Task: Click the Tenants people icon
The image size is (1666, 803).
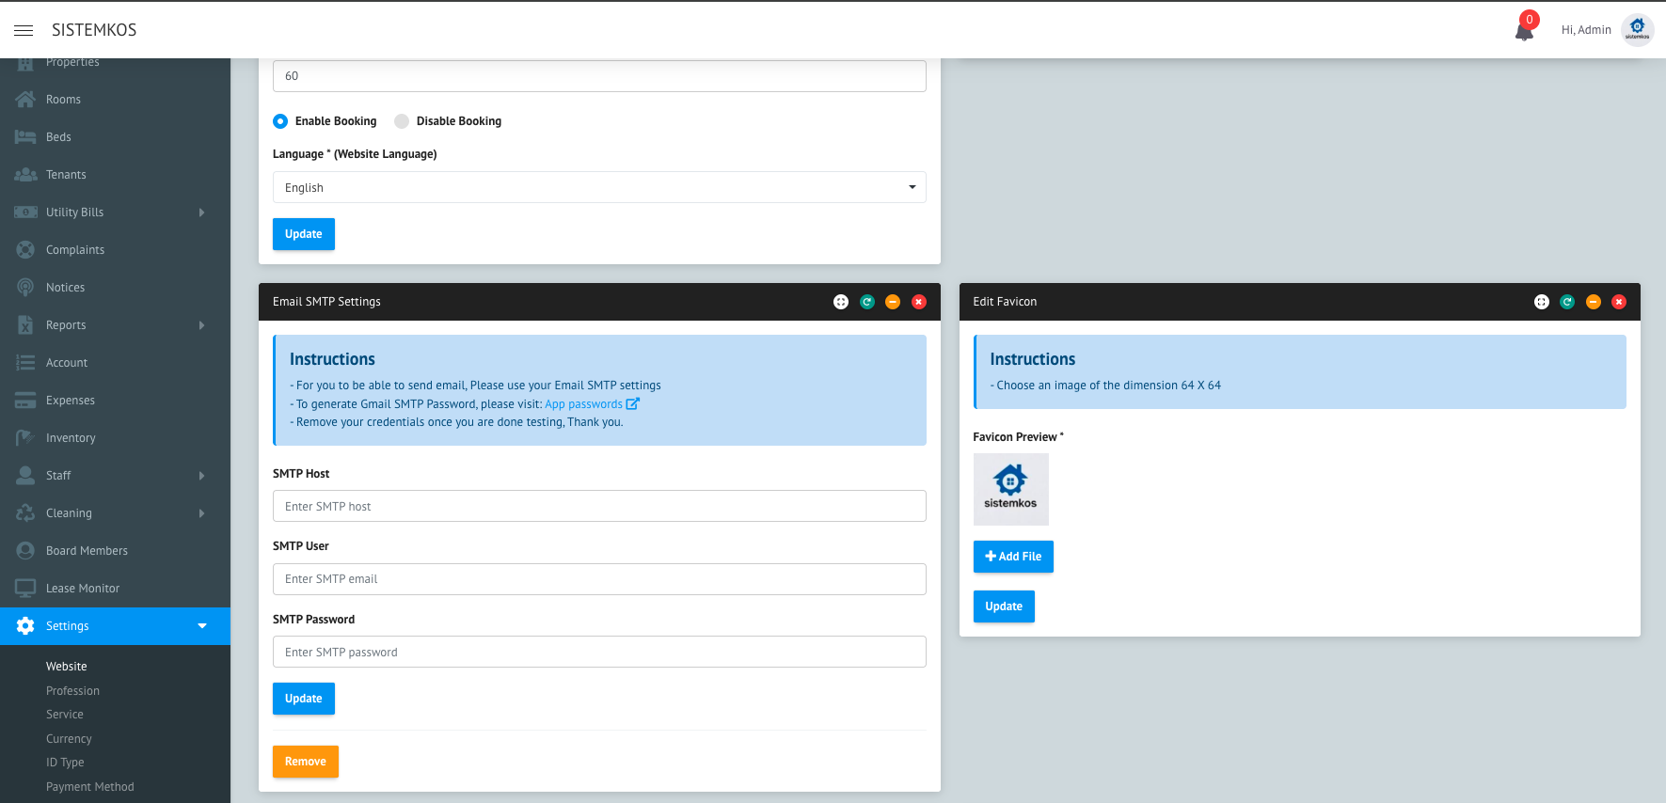Action: click(25, 174)
